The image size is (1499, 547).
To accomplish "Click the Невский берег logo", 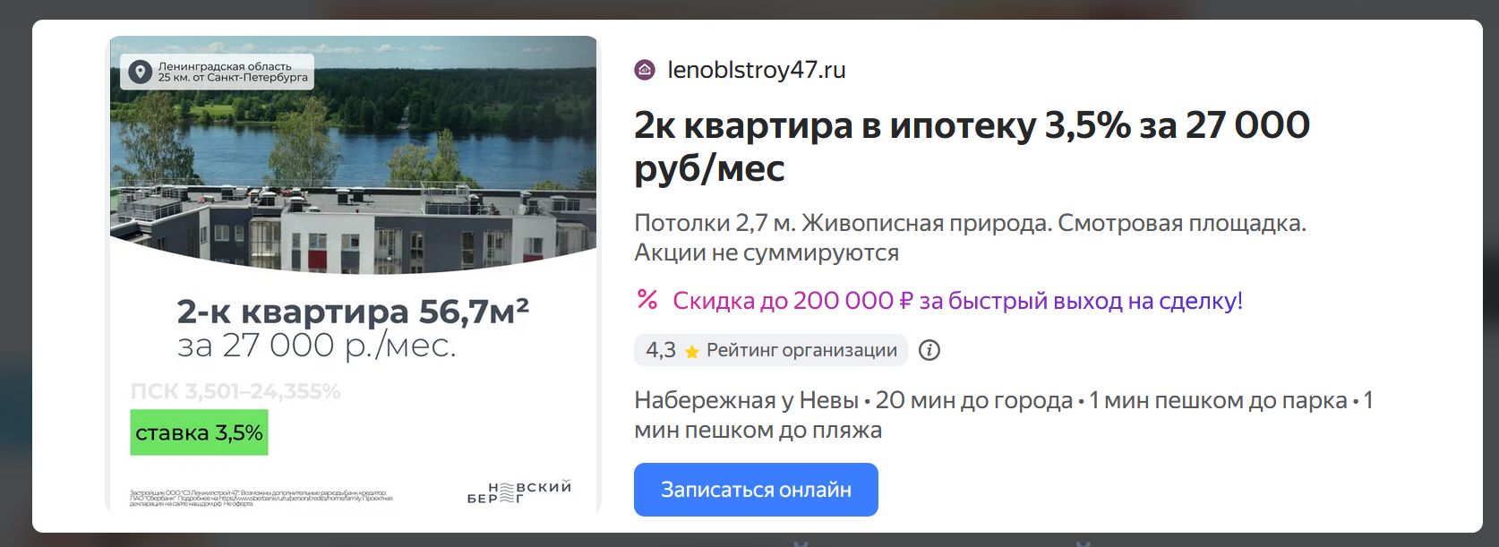I will (x=518, y=492).
